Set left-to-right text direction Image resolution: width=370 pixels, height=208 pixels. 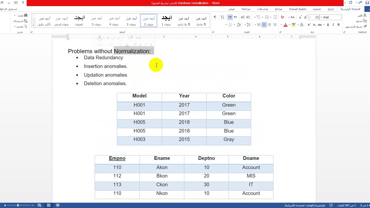(x=230, y=17)
